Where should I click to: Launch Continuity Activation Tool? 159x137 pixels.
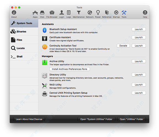coord(139,46)
